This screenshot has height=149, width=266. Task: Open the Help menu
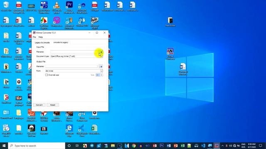point(41,37)
